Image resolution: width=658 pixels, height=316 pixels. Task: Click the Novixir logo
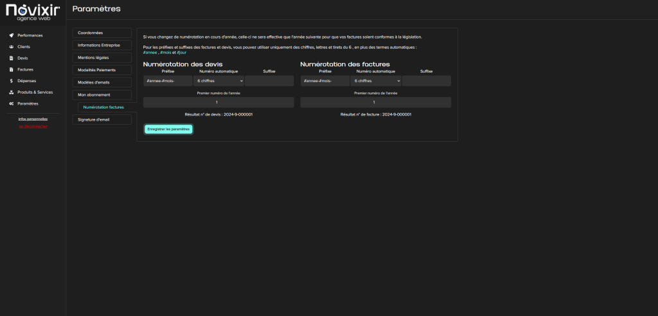33,12
